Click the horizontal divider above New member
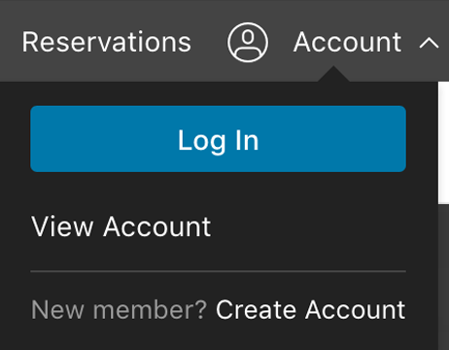This screenshot has width=449, height=350. (x=218, y=271)
